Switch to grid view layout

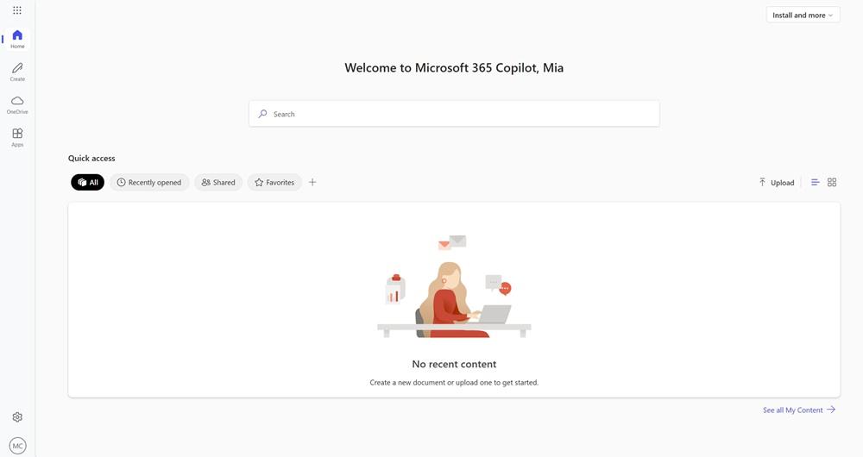coord(832,183)
